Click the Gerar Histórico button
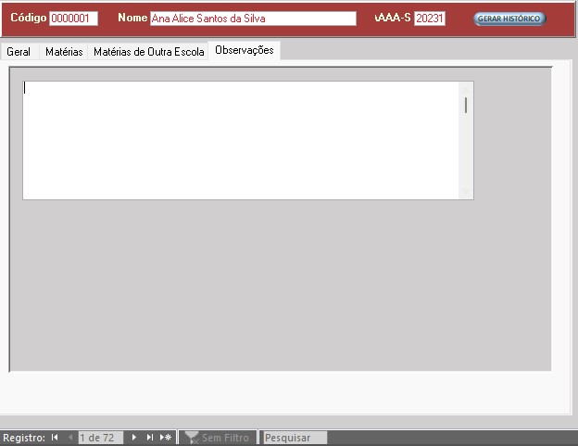The image size is (578, 446). (x=509, y=19)
